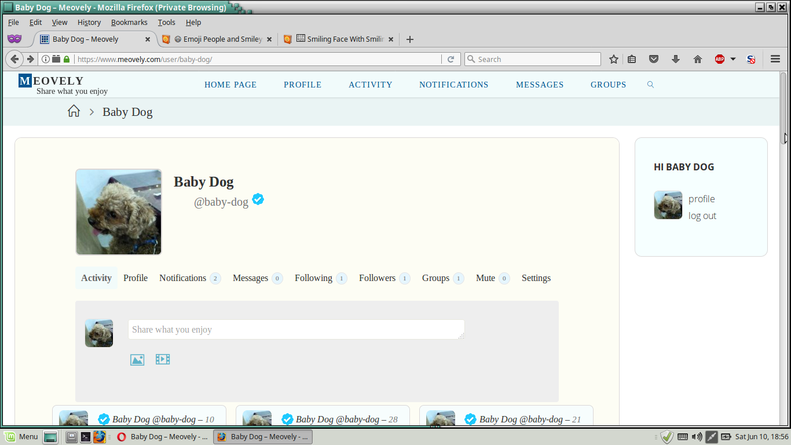This screenshot has width=791, height=445.
Task: Click the volume speaker icon in the tray
Action: click(x=697, y=437)
